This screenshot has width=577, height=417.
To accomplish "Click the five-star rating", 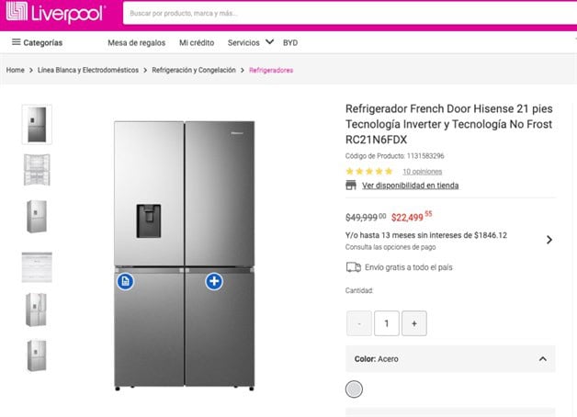I will point(369,172).
